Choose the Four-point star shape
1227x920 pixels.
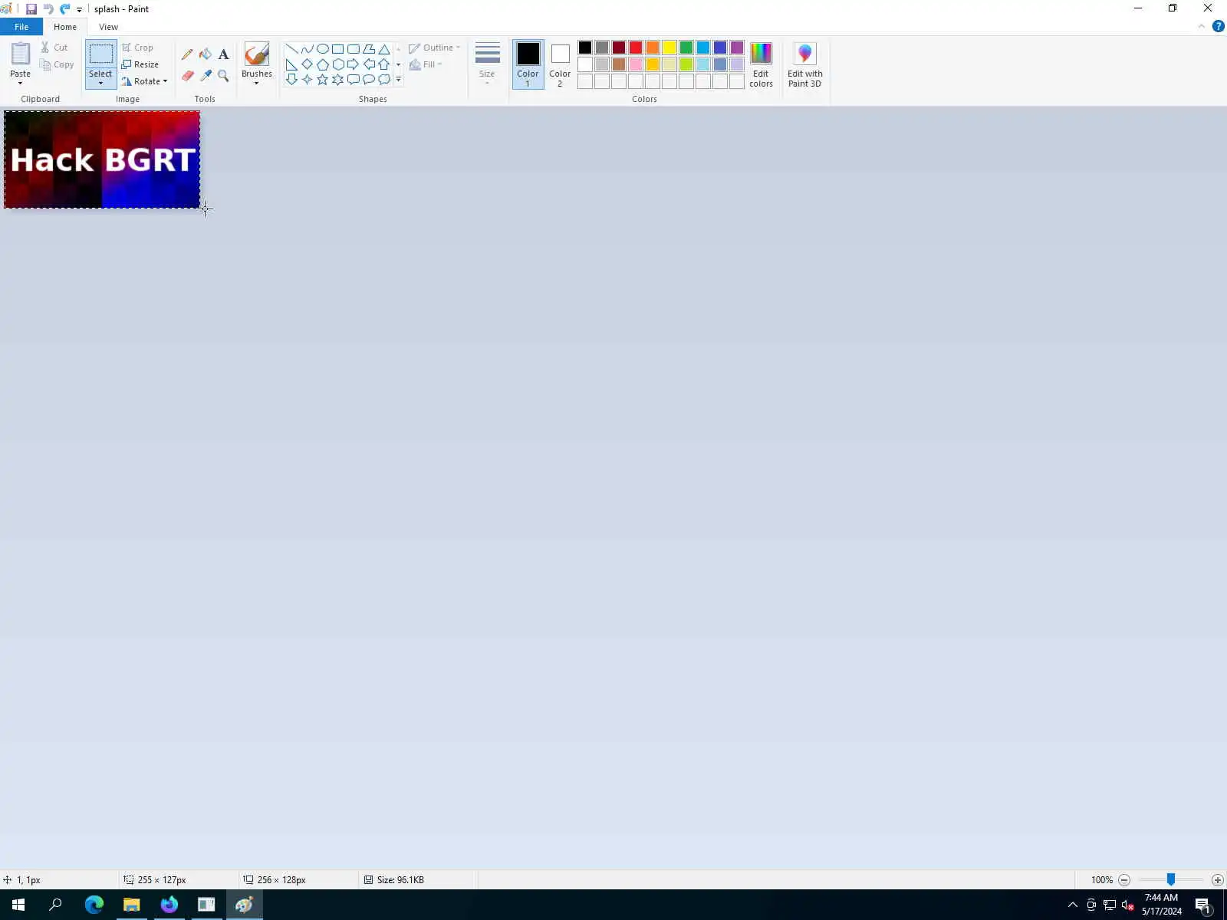click(x=308, y=79)
